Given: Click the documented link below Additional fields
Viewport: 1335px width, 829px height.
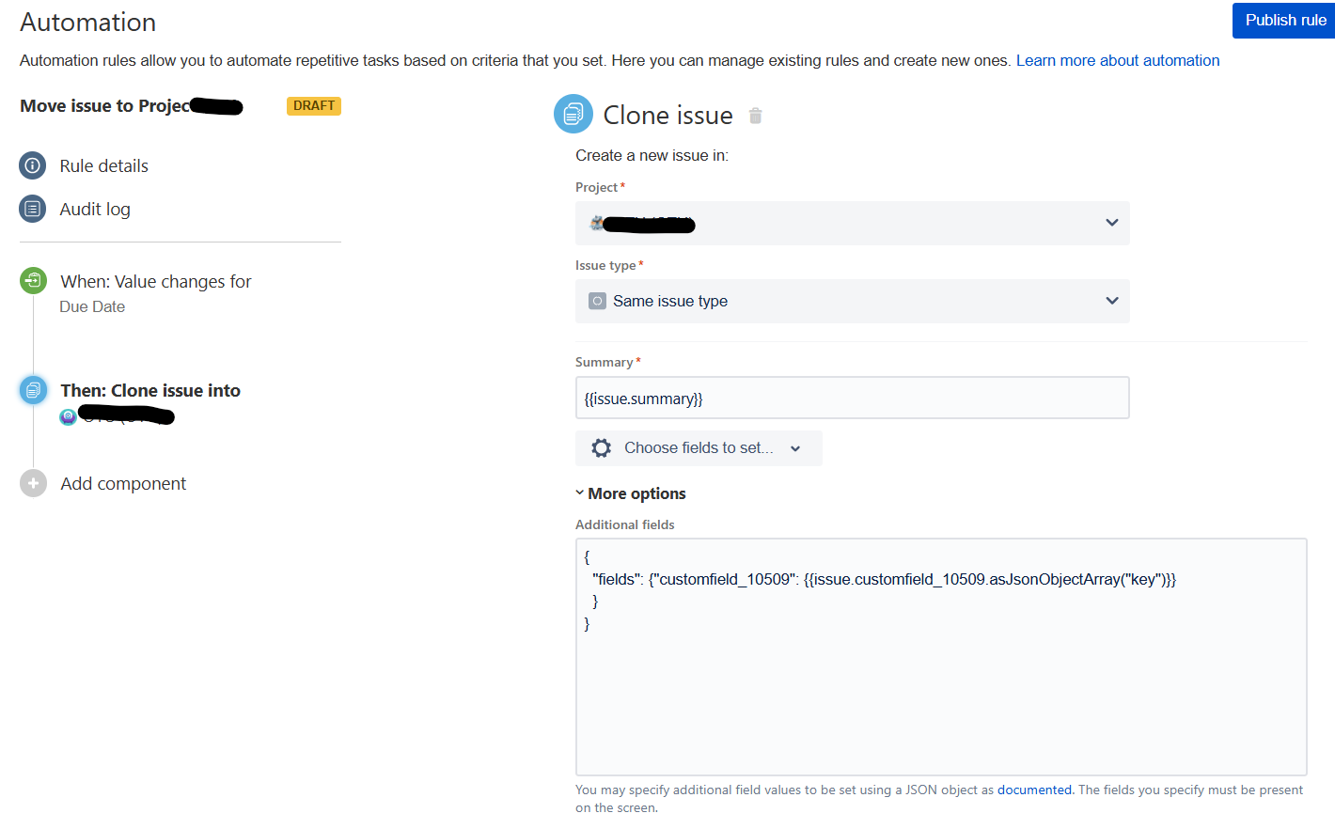Looking at the screenshot, I should point(1034,790).
